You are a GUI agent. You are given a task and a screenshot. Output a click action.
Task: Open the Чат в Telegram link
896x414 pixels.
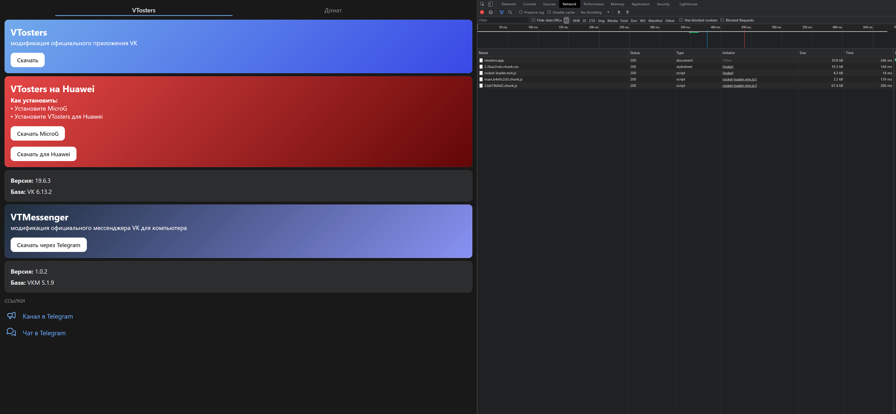click(x=44, y=333)
